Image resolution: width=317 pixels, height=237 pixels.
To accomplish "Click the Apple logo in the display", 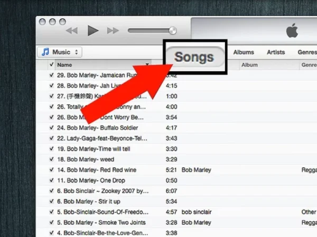I will pyautogui.click(x=292, y=31).
